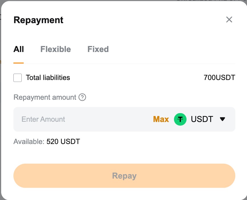Close the Repayment dialog with X icon
Image resolution: width=247 pixels, height=200 pixels.
(x=229, y=20)
